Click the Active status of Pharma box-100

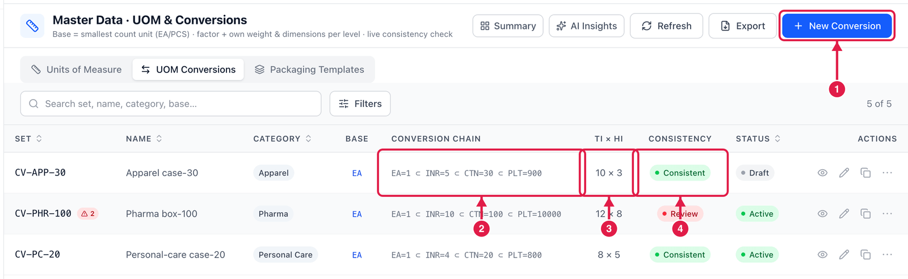(x=757, y=214)
